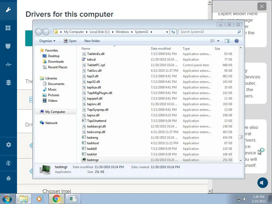Open the grid apps icon in DriverPack sidebar
The width and height of the screenshot is (272, 204).
point(8,28)
